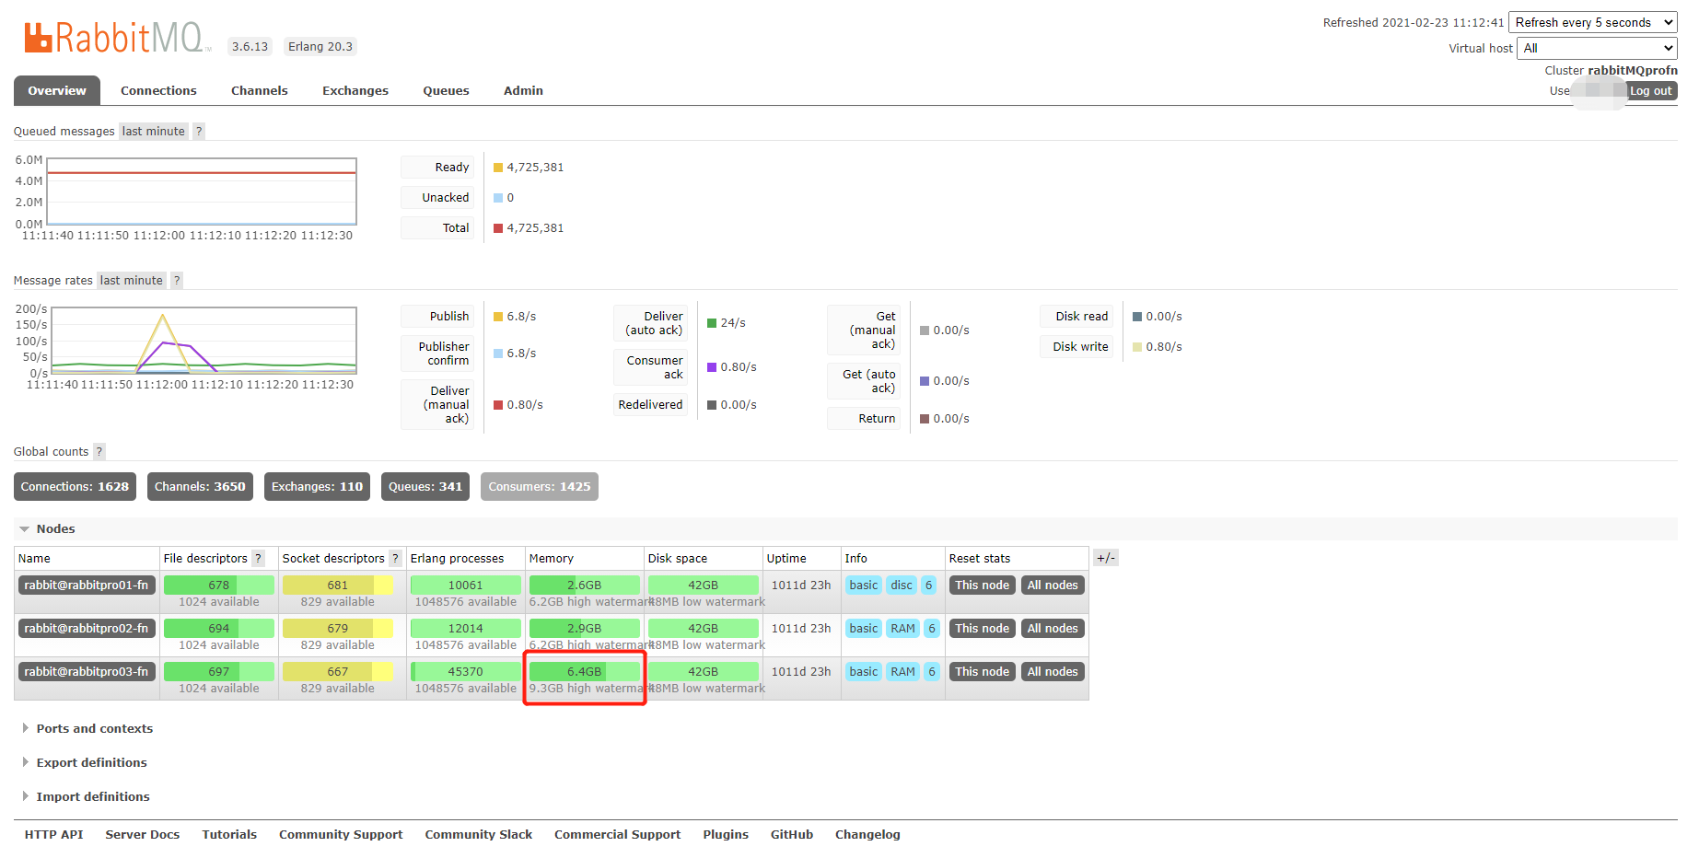The width and height of the screenshot is (1699, 858).
Task: Reset All nodes stats in rabbitpro02 row
Action: pos(1053,629)
